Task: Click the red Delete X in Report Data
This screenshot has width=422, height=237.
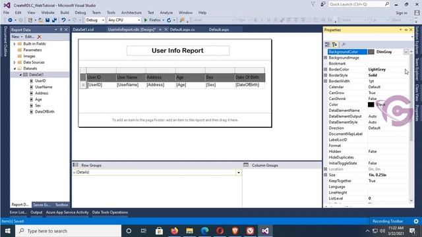Action: 40,37
